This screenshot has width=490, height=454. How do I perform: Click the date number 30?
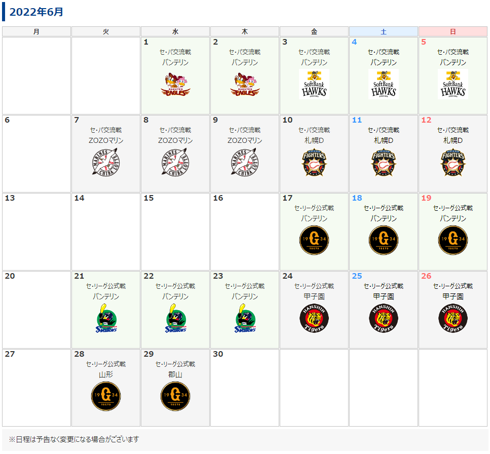tap(218, 354)
